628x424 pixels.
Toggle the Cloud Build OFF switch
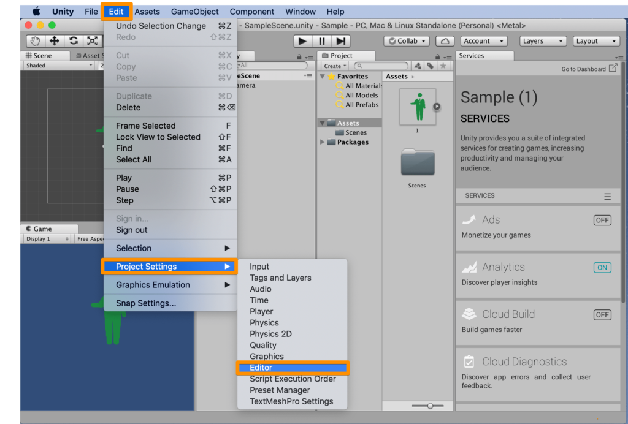coord(602,315)
